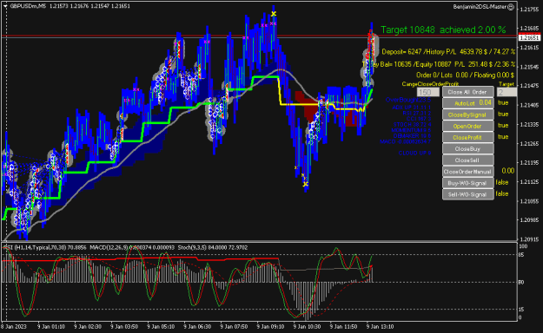
Task: Click the Deposit= 6247 /History P/L line
Action: pos(448,52)
